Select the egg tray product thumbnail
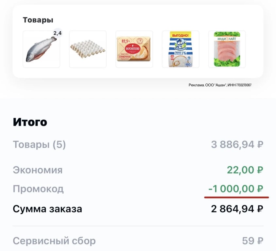The image size is (276, 251). pyautogui.click(x=88, y=49)
